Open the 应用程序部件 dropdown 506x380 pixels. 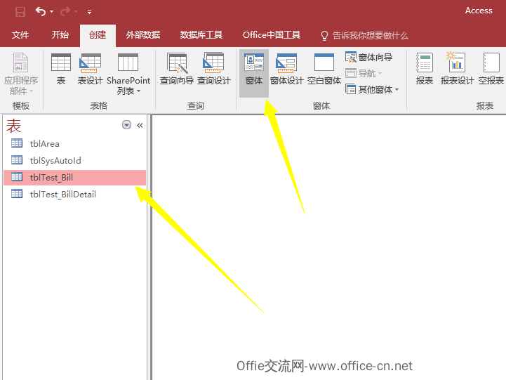point(20,74)
